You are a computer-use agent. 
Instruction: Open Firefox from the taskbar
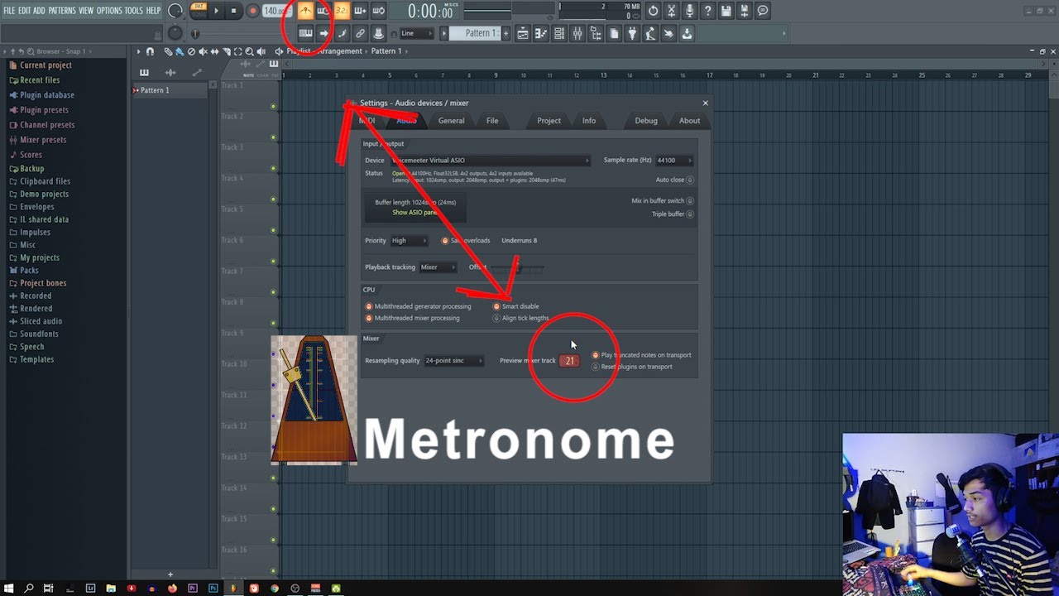tap(172, 589)
